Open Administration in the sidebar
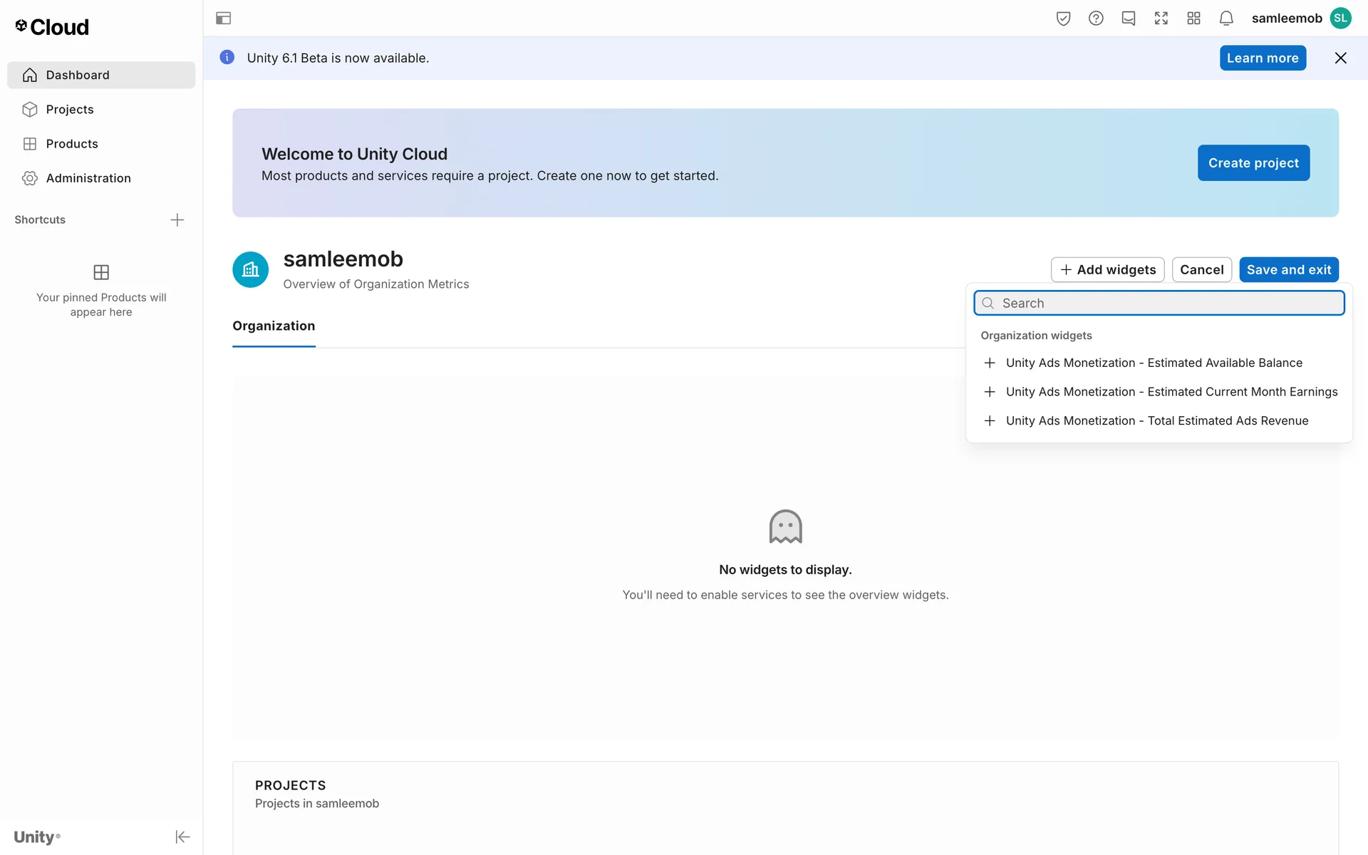The width and height of the screenshot is (1368, 855). [x=88, y=178]
